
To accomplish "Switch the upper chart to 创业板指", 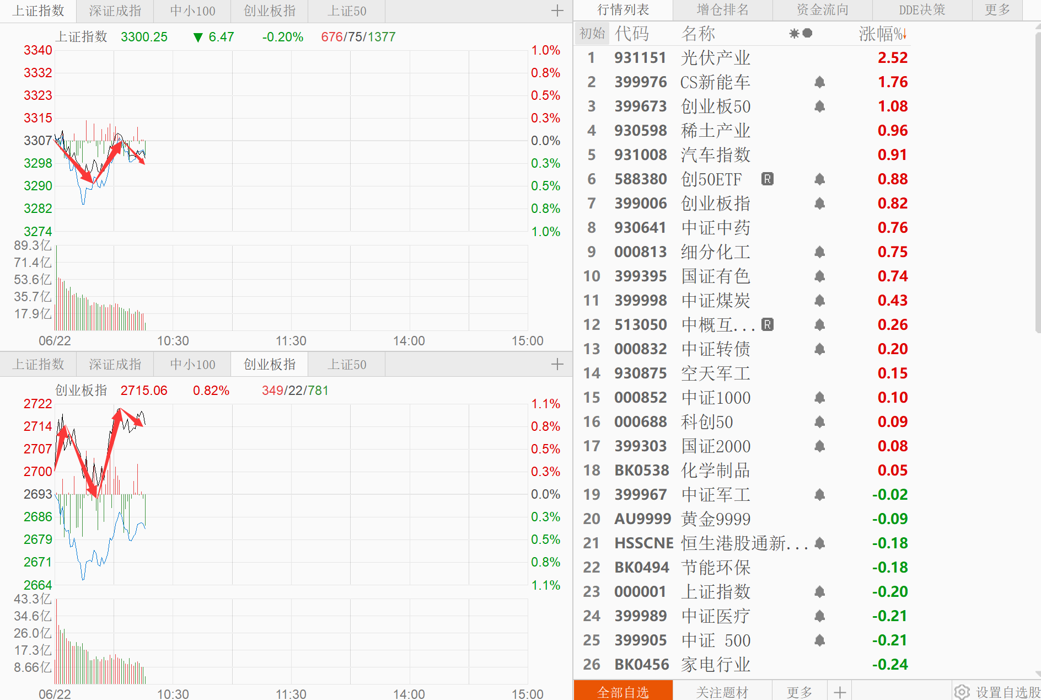I will pyautogui.click(x=270, y=11).
